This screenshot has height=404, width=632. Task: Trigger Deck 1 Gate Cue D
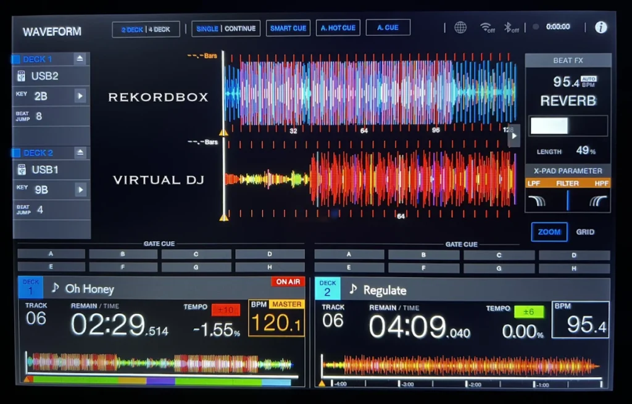270,254
